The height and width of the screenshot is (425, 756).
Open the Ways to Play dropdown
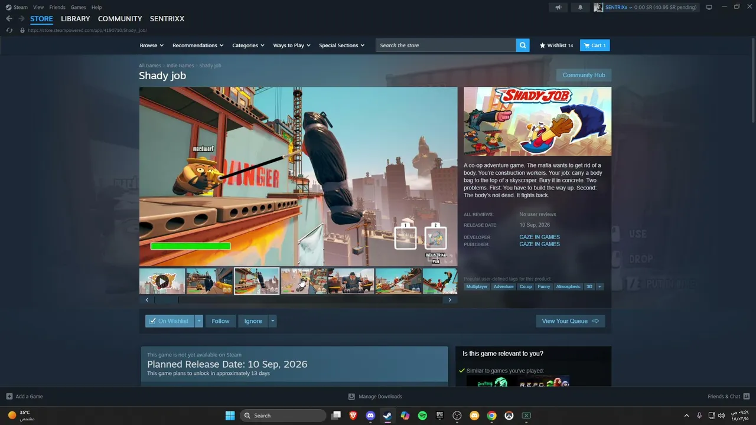(x=292, y=45)
